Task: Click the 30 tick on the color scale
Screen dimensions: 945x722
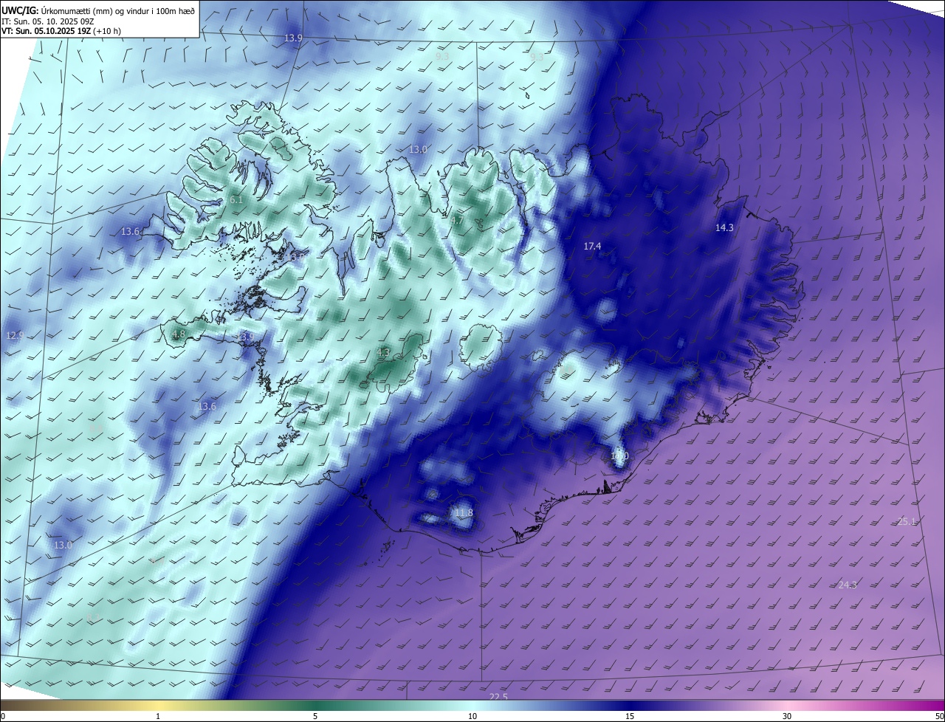Action: point(787,716)
